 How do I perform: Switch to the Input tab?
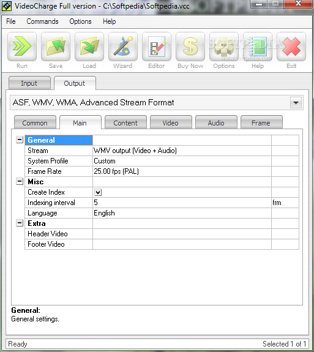(29, 83)
